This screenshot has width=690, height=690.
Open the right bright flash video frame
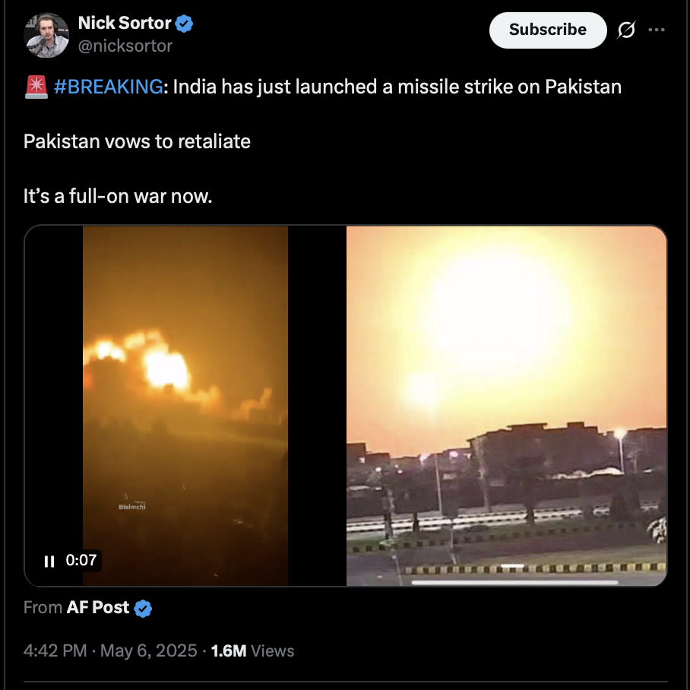click(506, 406)
